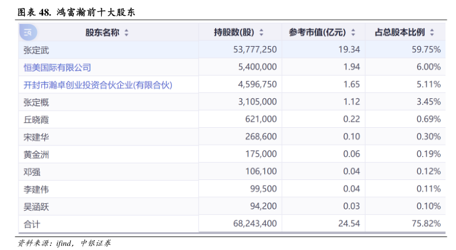Sort by 持股数(股) using its arrow icon
The image size is (456, 250).
[261, 33]
